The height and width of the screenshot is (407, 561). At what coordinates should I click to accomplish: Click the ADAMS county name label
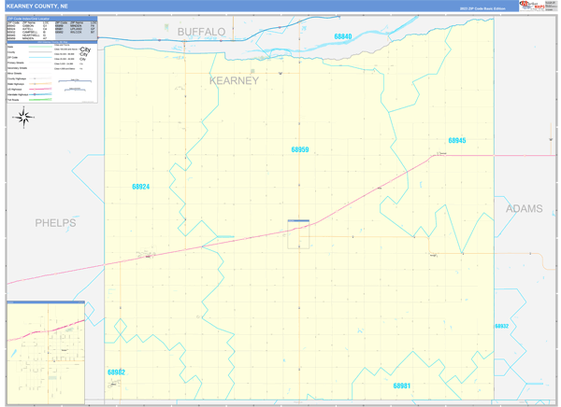pyautogui.click(x=524, y=209)
